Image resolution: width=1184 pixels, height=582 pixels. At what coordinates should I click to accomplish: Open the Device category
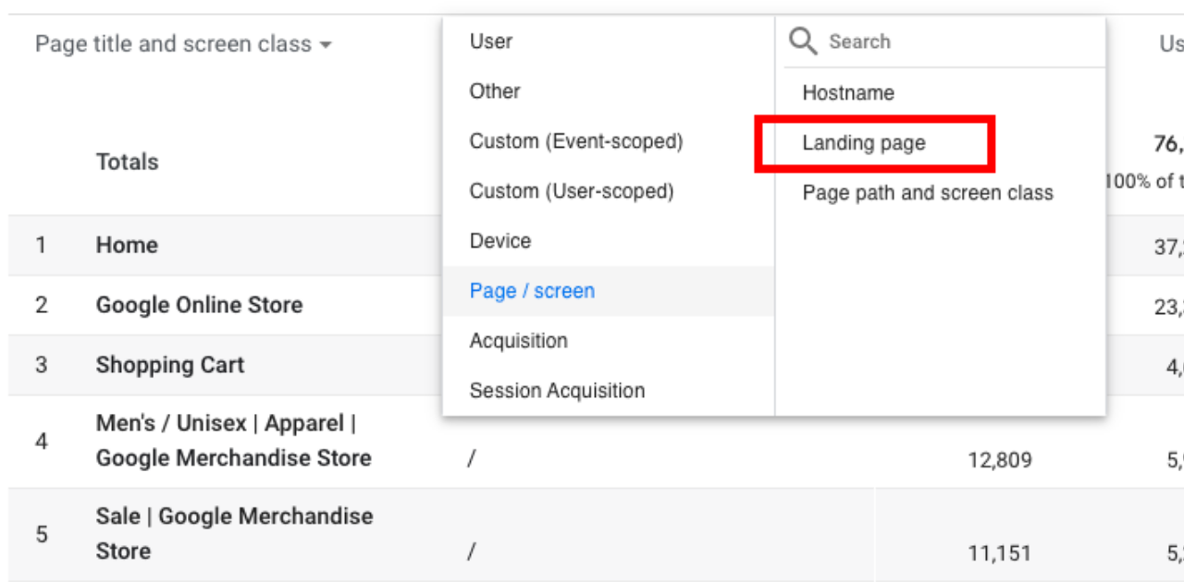500,241
